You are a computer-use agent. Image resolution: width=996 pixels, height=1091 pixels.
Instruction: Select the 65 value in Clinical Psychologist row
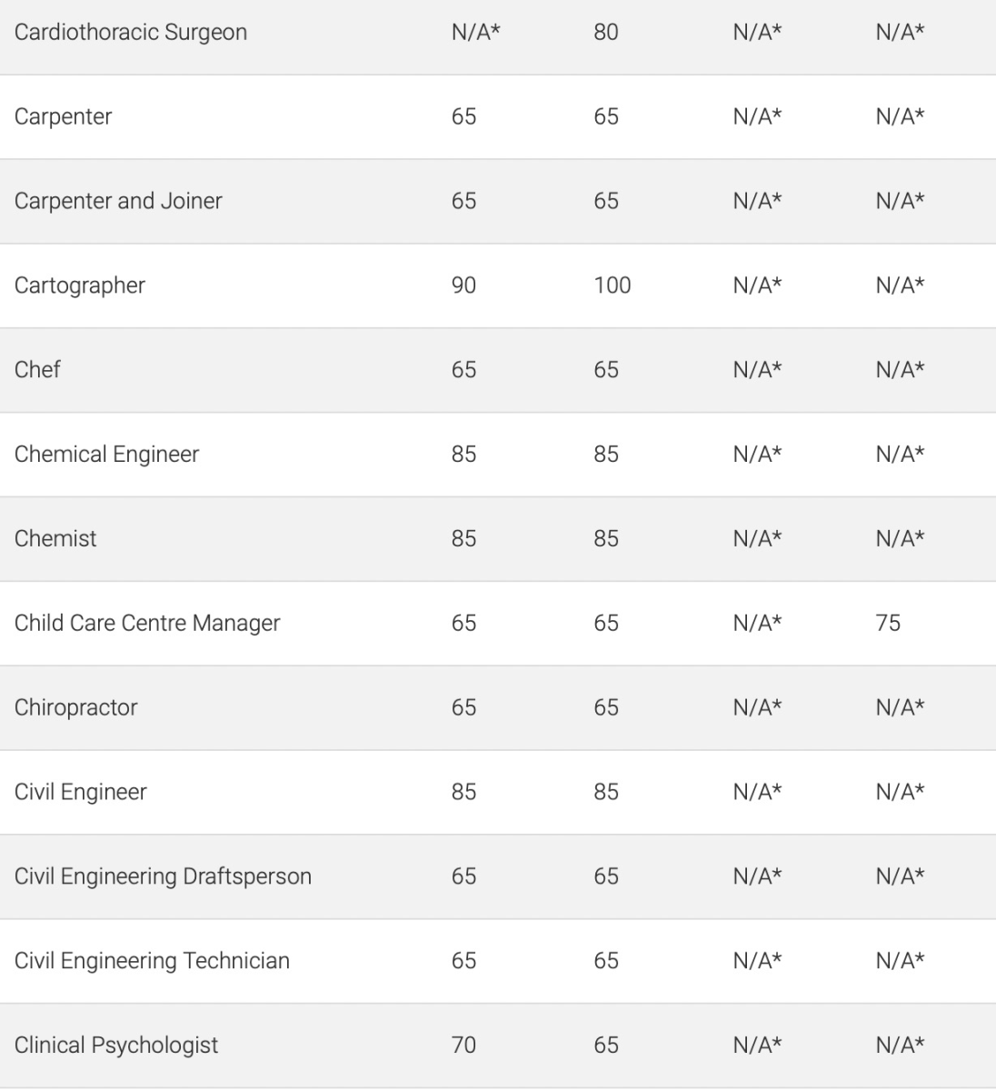606,1046
